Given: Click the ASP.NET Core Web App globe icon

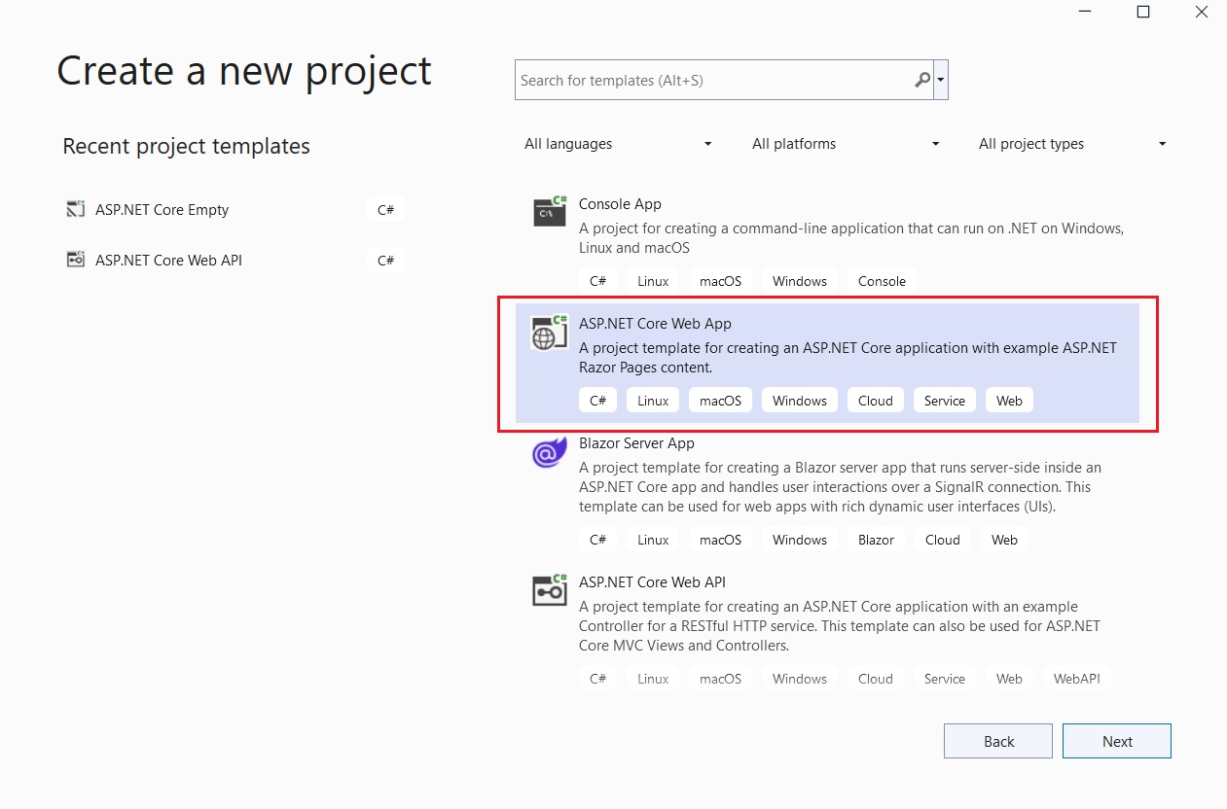Looking at the screenshot, I should [x=550, y=333].
